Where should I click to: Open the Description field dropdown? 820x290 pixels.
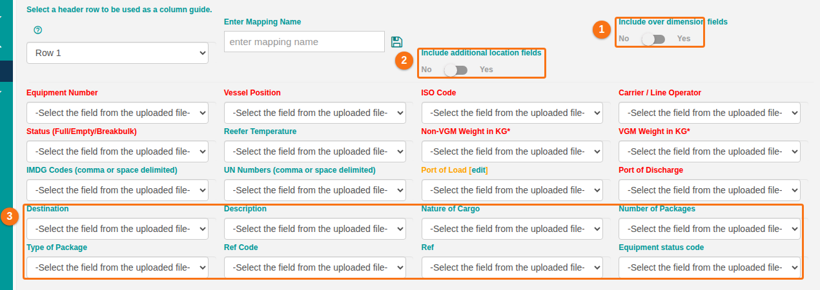[315, 229]
